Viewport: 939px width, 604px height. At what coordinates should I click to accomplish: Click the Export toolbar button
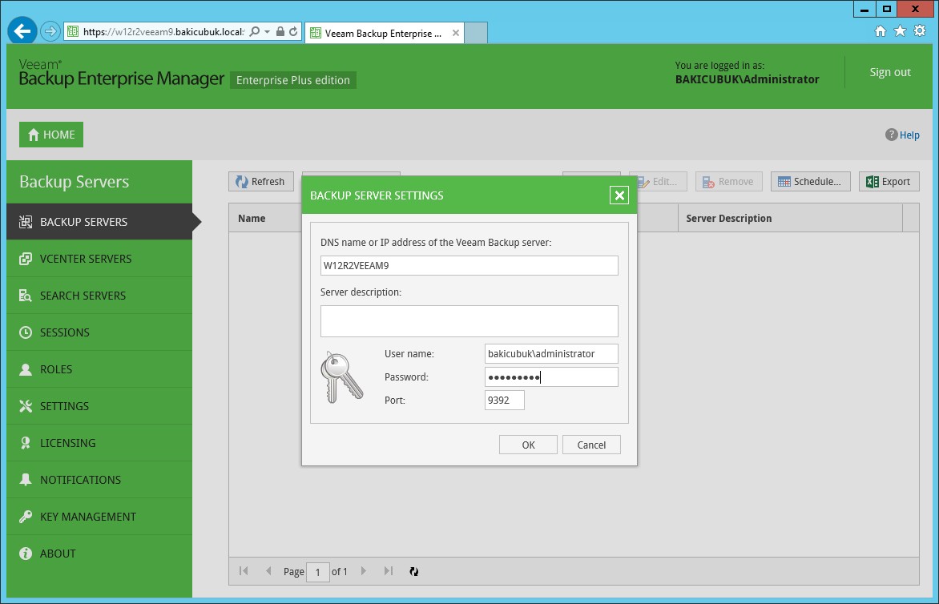pos(889,181)
